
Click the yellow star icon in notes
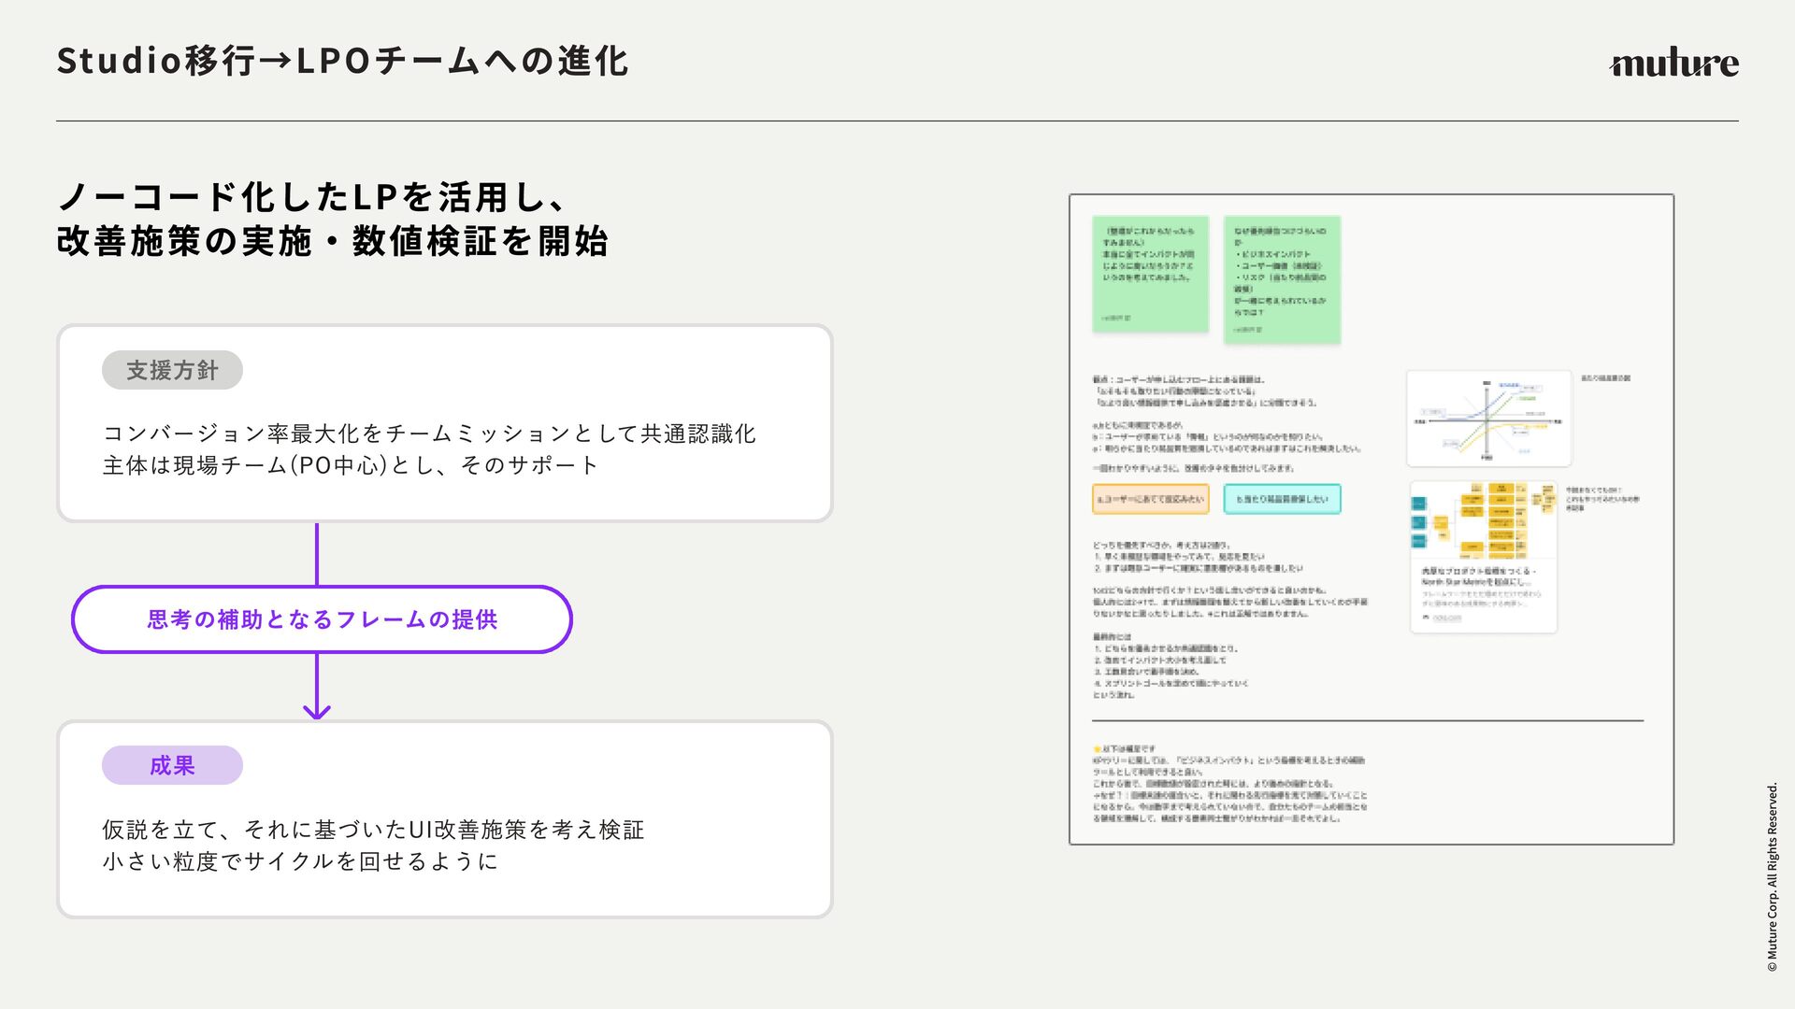tap(1097, 748)
